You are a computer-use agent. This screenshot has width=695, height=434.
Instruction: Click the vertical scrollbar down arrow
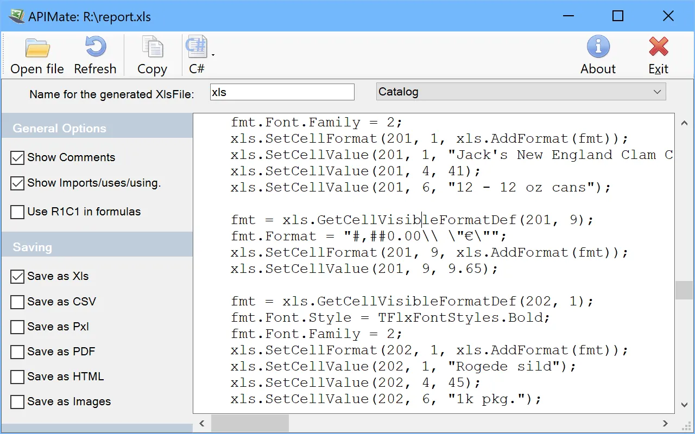pyautogui.click(x=684, y=405)
